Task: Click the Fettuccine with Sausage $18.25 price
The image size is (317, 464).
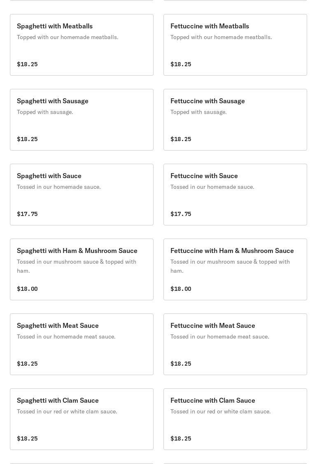Action: point(181,139)
